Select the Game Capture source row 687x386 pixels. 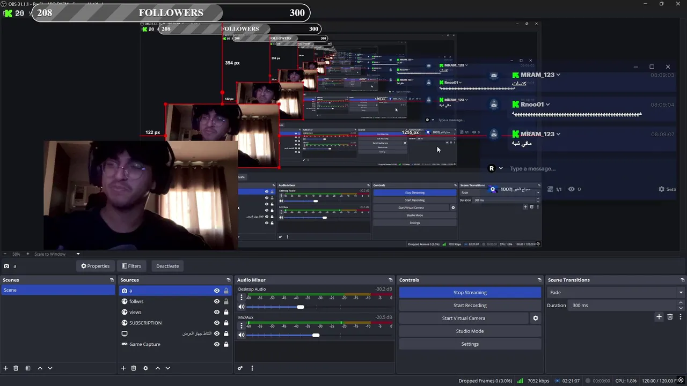click(175, 344)
